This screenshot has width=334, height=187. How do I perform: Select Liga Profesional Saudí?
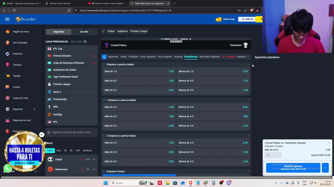71,77
